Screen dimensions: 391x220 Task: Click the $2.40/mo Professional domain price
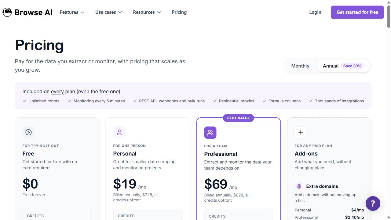pos(354,217)
